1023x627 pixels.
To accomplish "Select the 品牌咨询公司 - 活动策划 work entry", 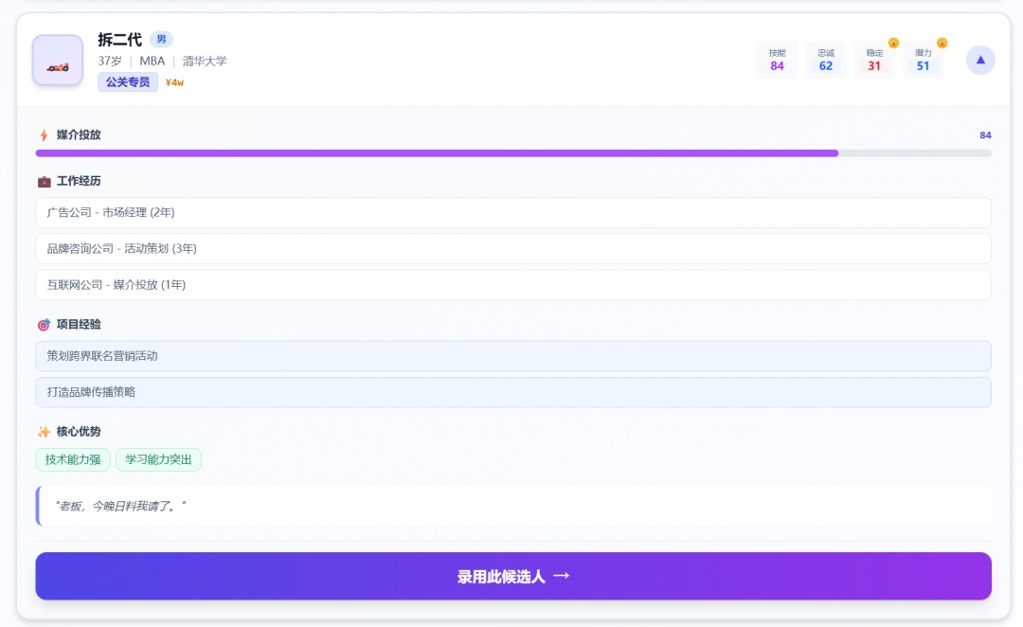I will (513, 248).
